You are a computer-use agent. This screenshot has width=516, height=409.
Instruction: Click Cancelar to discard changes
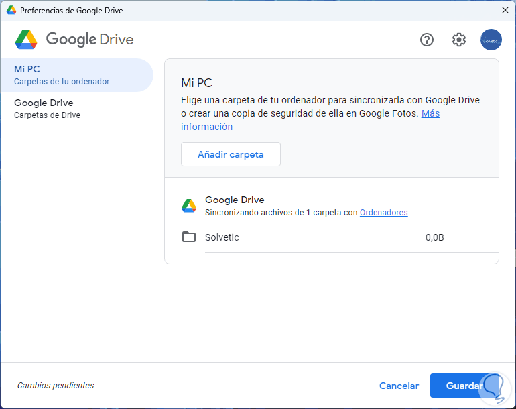tap(399, 386)
